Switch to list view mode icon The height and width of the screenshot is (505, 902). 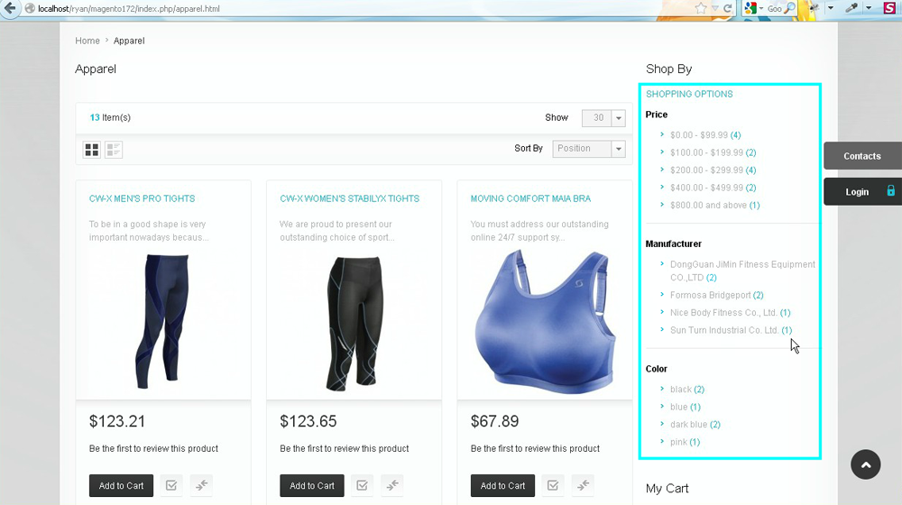pos(114,150)
